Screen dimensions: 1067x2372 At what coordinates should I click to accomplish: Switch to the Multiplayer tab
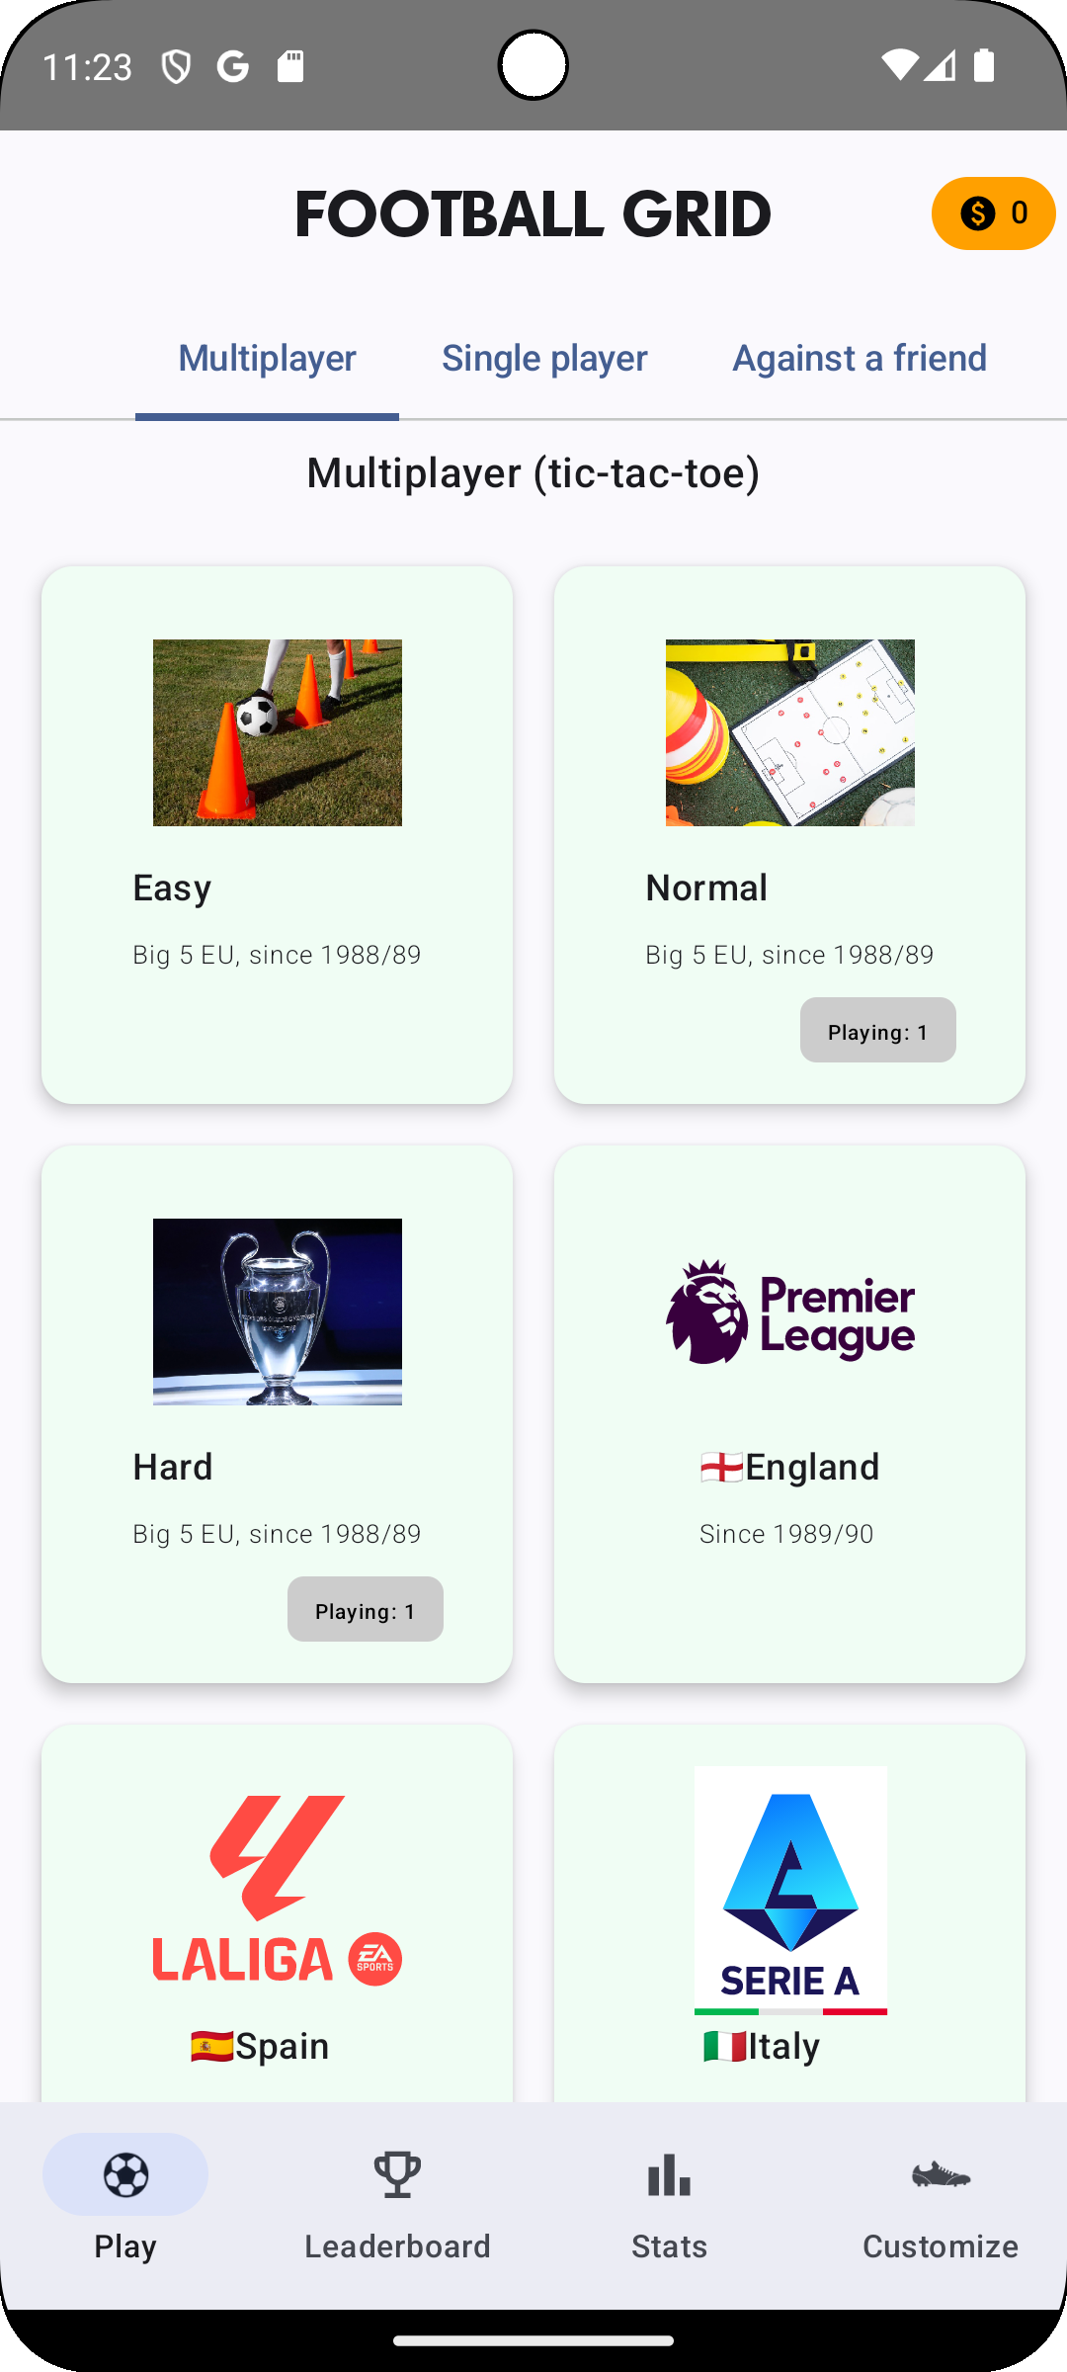tap(267, 358)
